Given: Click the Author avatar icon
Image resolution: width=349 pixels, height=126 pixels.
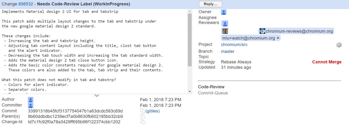Looking at the screenshot, I should (x=31, y=100).
